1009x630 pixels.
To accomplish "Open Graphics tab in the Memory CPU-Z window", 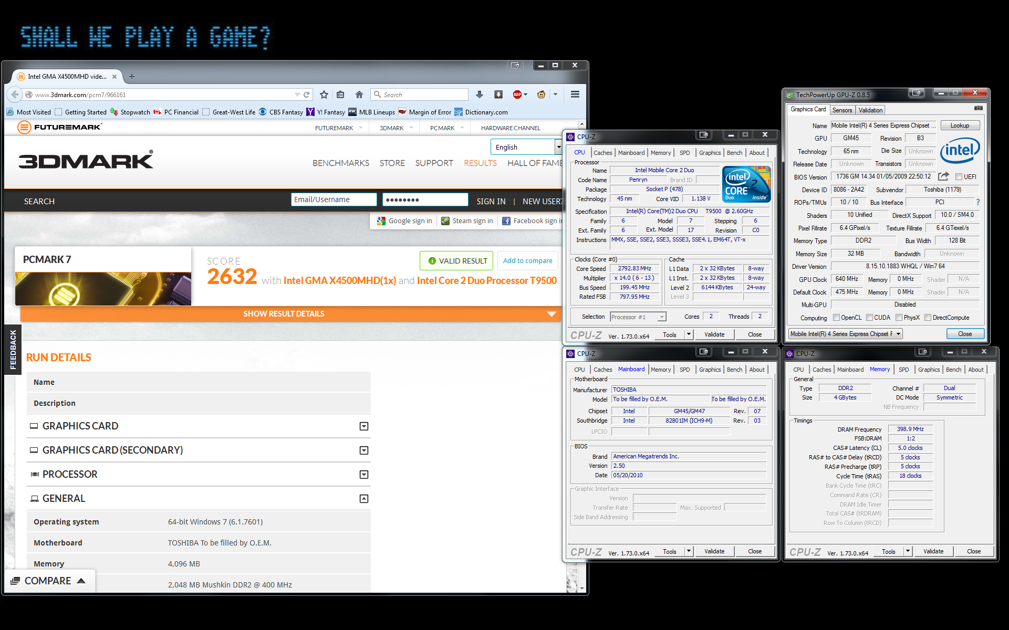I will pyautogui.click(x=929, y=370).
